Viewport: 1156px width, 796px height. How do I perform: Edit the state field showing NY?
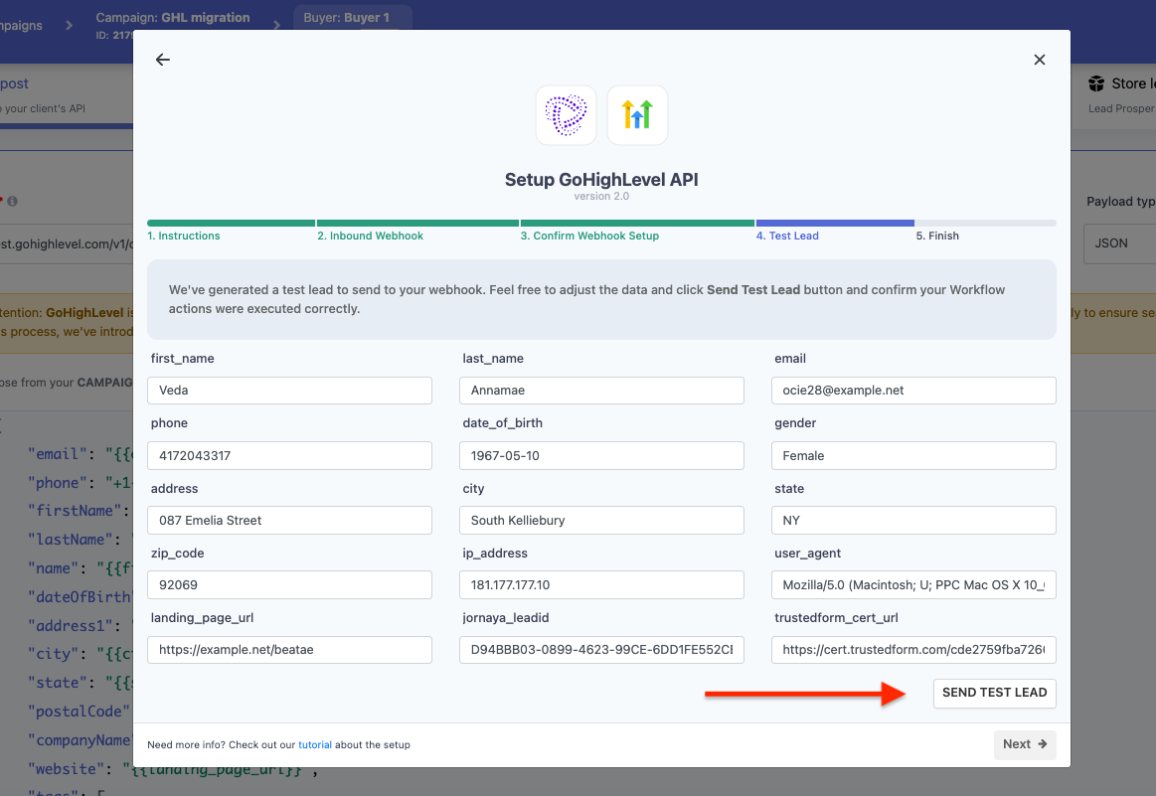(913, 521)
